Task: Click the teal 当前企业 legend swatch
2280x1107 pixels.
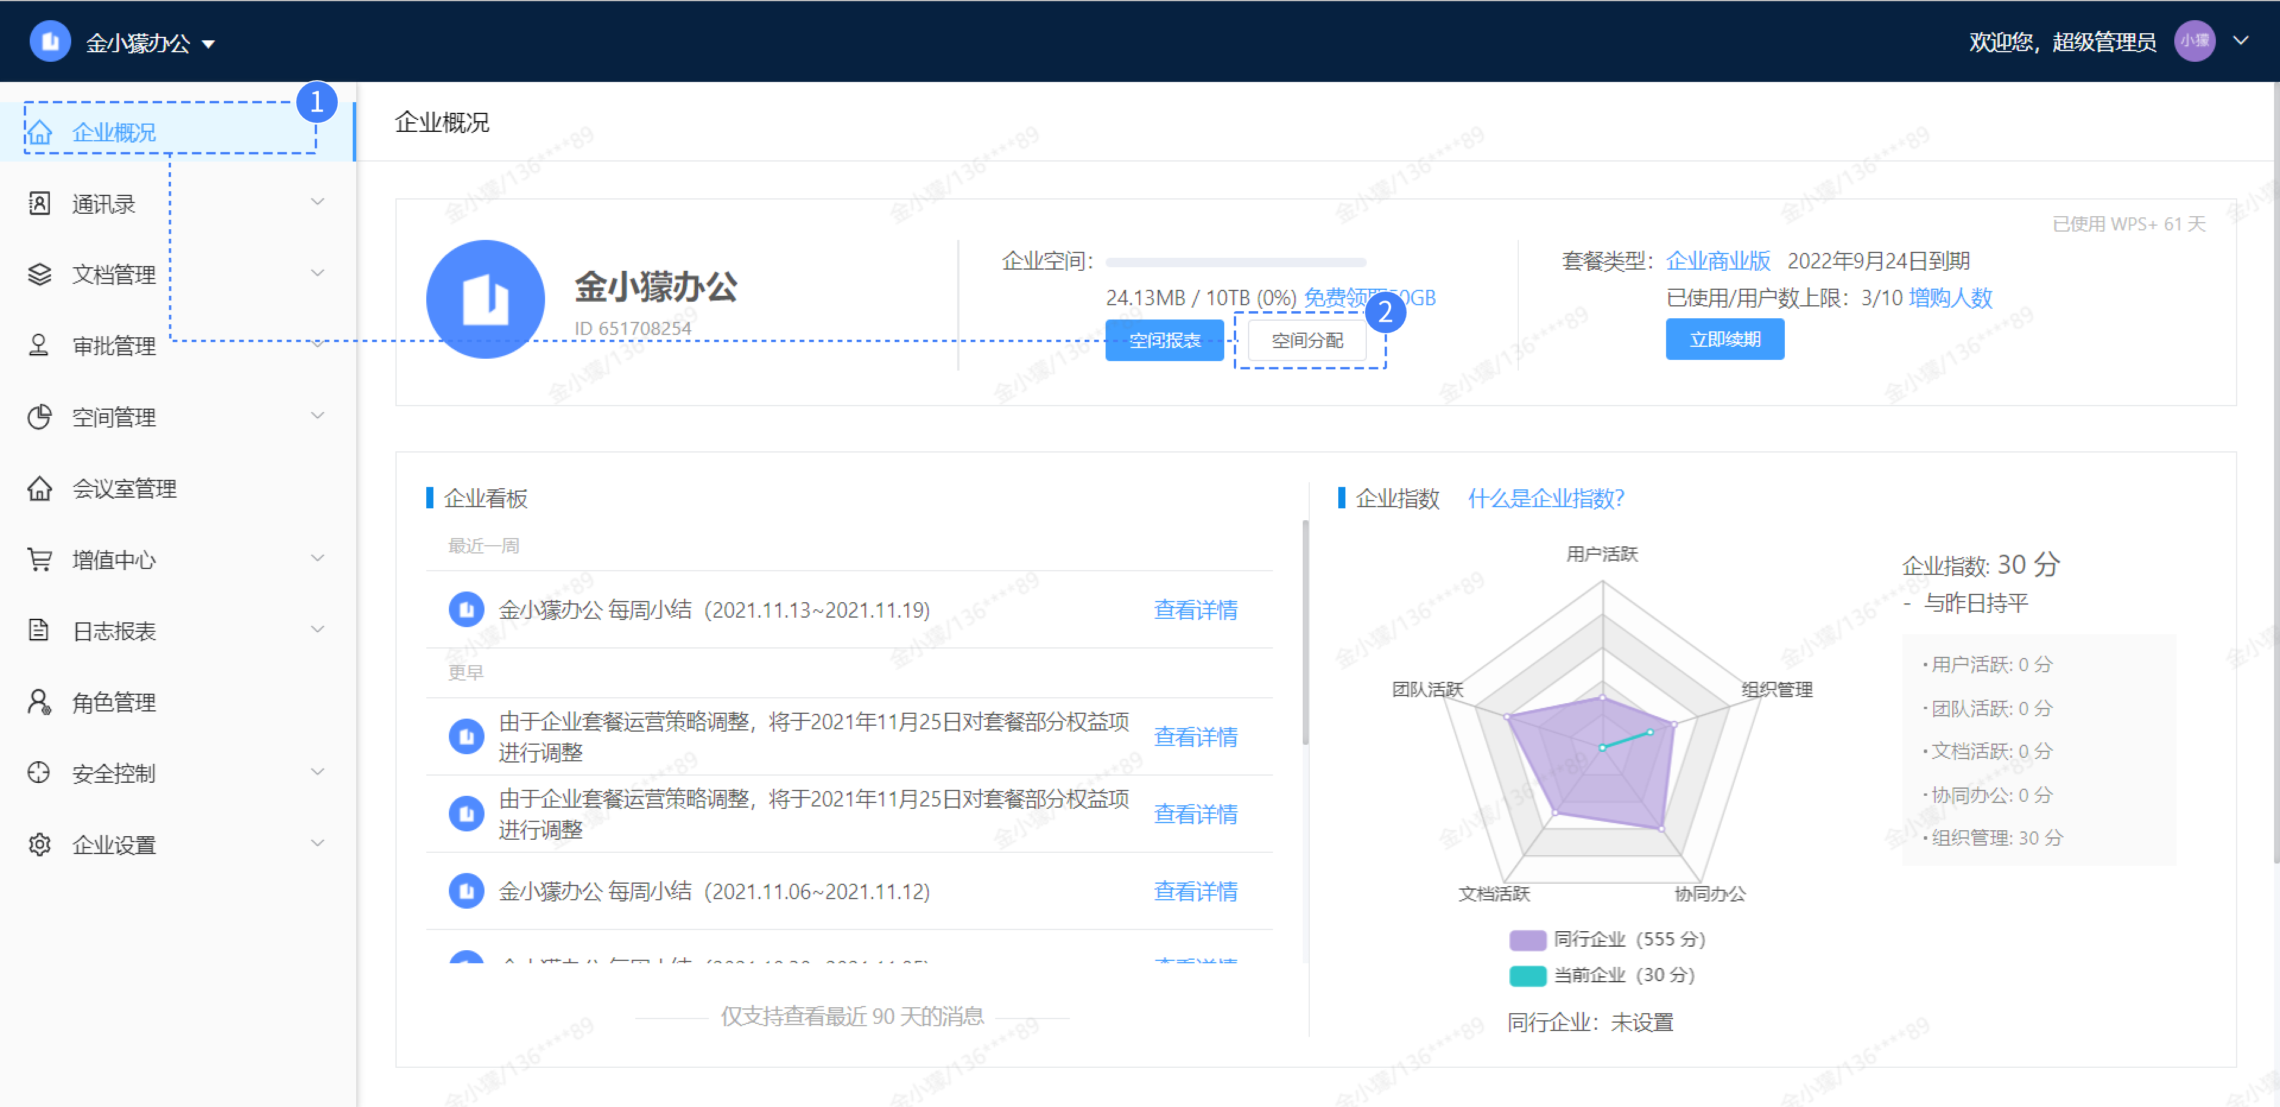Action: tap(1527, 976)
